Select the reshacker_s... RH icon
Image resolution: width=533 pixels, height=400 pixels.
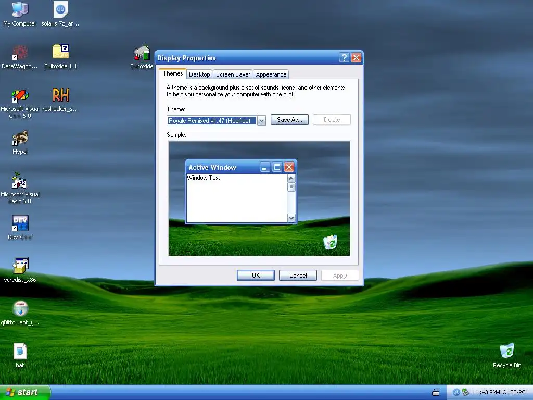pyautogui.click(x=60, y=99)
